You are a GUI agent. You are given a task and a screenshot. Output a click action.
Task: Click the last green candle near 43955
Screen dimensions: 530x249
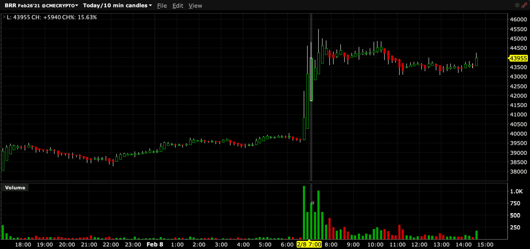coord(476,62)
